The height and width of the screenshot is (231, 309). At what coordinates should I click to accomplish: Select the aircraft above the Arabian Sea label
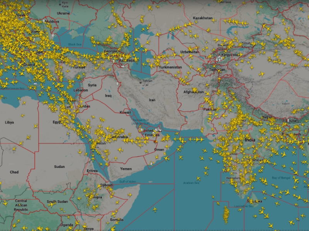(198, 178)
